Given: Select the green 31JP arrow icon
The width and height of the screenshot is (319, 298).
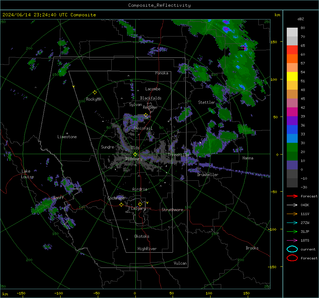Looking at the screenshot, I should [292, 231].
